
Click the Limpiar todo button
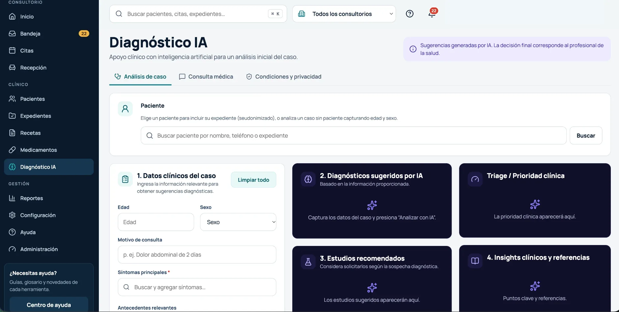click(253, 180)
